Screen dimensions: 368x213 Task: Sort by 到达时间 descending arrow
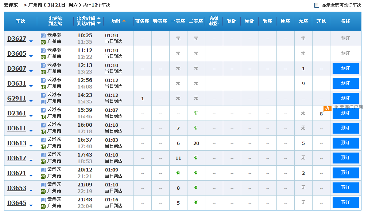tap(99, 23)
